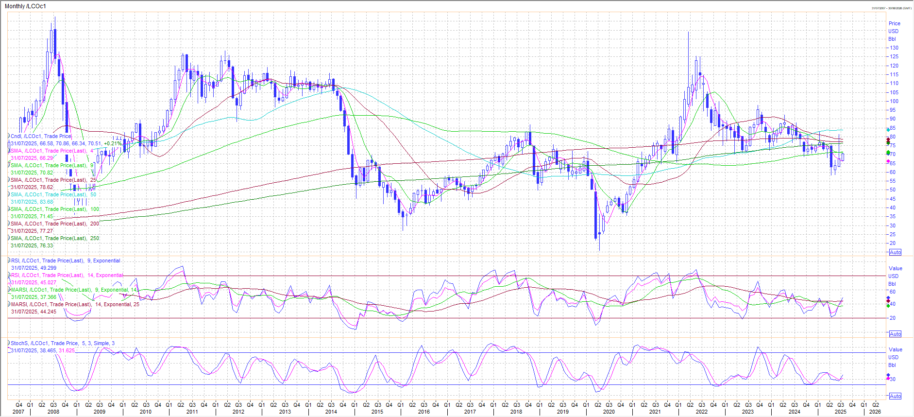Select the SMA Trade Price(Last) 100 label
The height and width of the screenshot is (417, 914).
(55, 209)
